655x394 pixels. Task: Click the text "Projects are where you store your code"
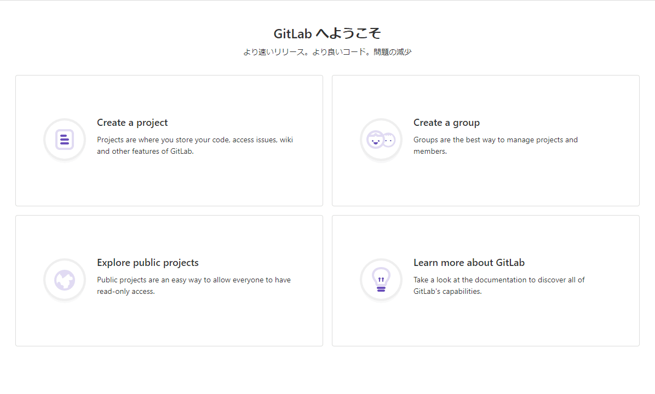163,140
